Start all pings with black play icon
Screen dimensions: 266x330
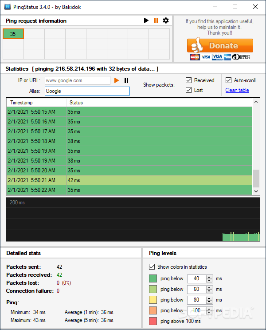coord(146,20)
